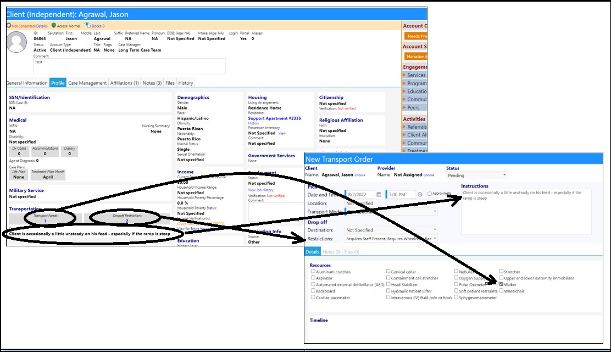
Task: Open the pickup date calendar picker icon
Action: 379,194
